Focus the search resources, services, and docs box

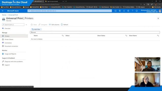tap(70, 11)
